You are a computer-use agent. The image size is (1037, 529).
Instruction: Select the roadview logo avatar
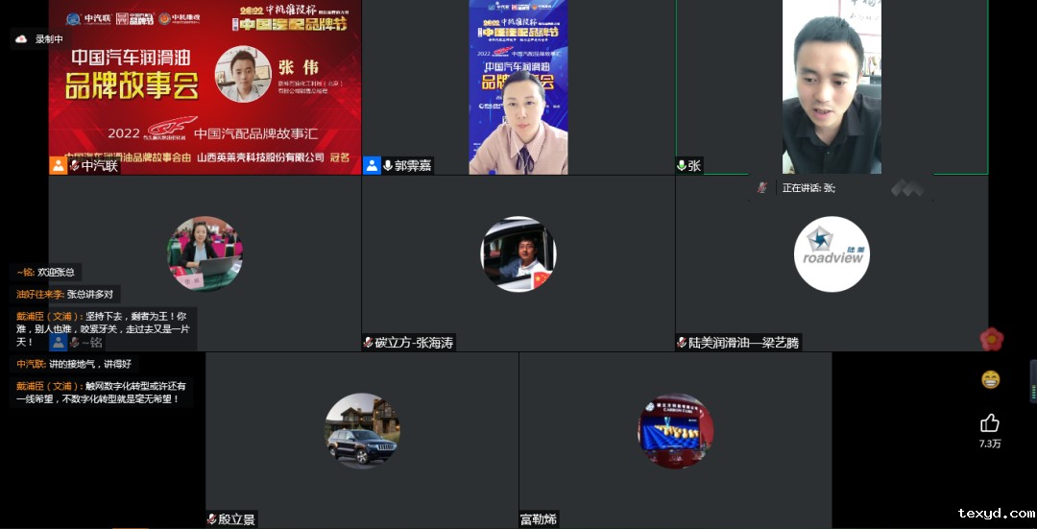tap(832, 254)
